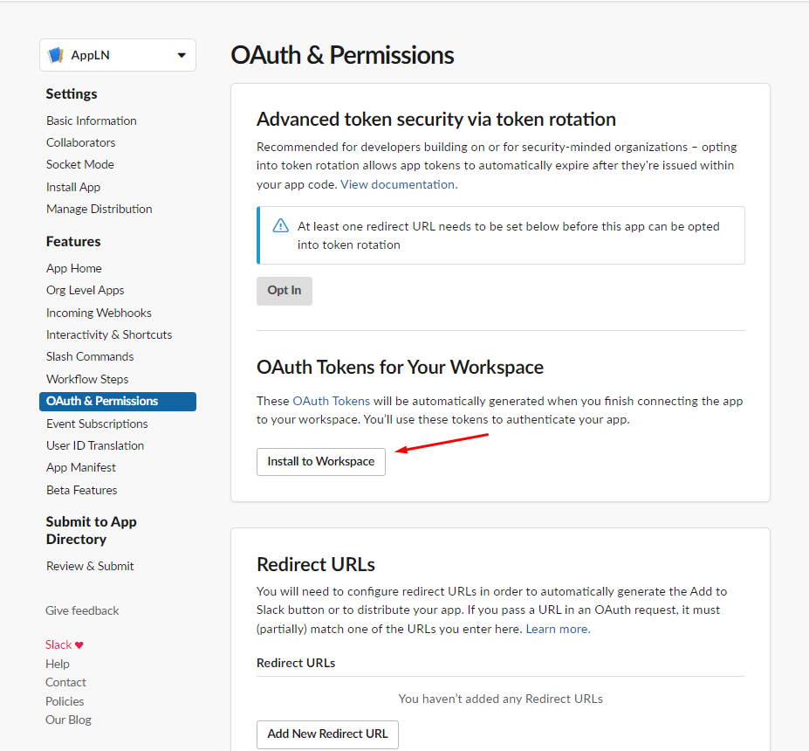Open the Learn more link under Redirect URLs
809x751 pixels.
click(x=556, y=628)
